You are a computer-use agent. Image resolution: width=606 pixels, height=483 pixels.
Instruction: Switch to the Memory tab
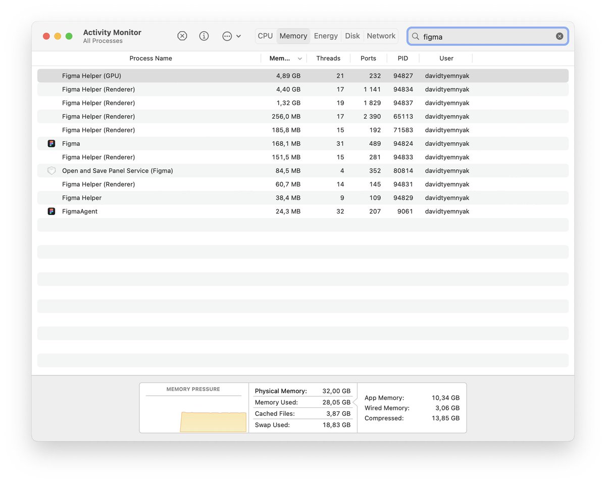tap(293, 36)
